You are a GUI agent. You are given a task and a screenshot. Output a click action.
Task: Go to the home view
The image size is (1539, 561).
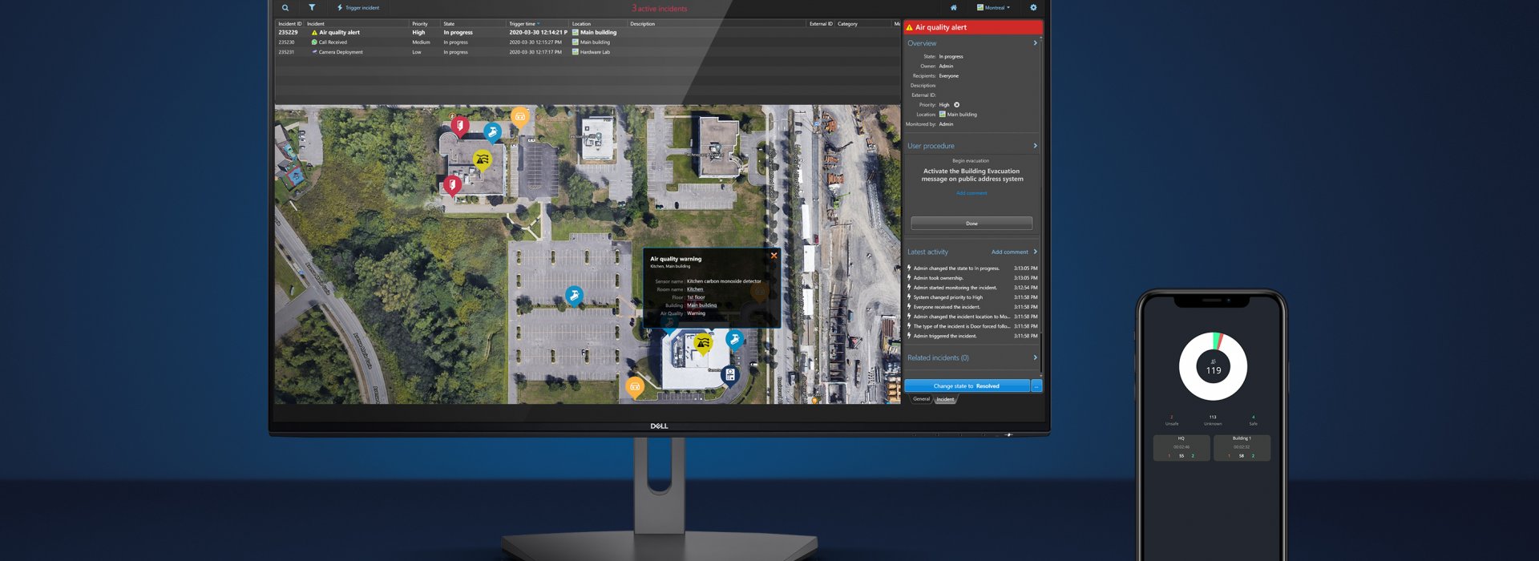[953, 8]
